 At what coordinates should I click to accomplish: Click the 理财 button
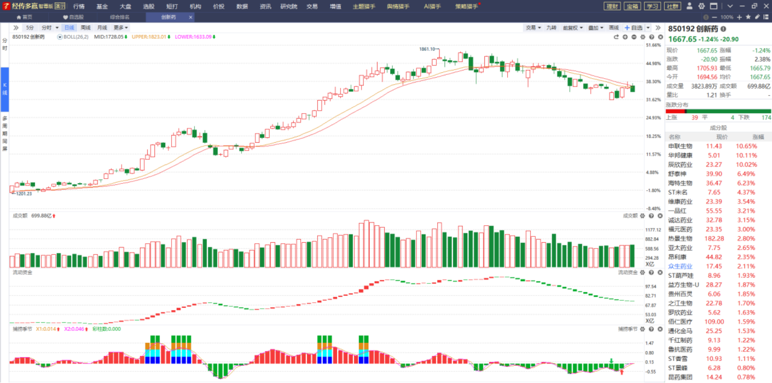pos(612,6)
